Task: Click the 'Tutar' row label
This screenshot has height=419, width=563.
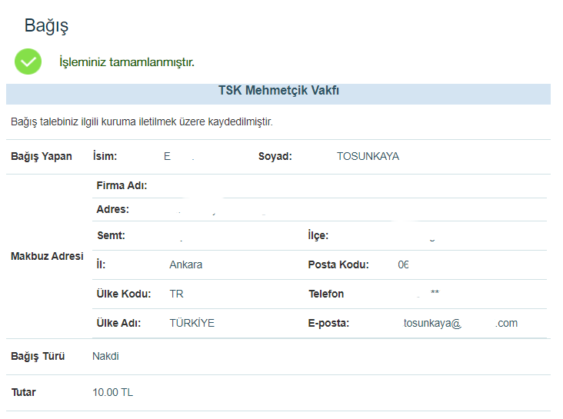Action: click(x=23, y=392)
